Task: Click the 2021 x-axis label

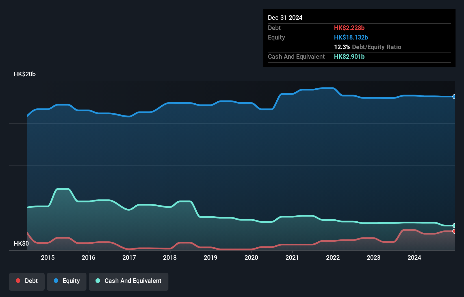Action: click(292, 257)
